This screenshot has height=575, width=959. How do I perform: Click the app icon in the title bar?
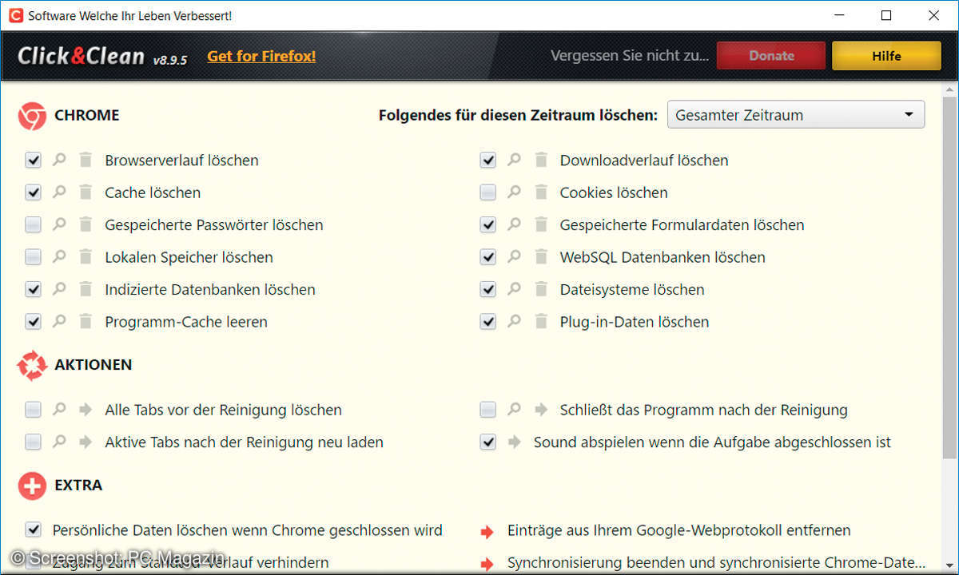point(15,15)
